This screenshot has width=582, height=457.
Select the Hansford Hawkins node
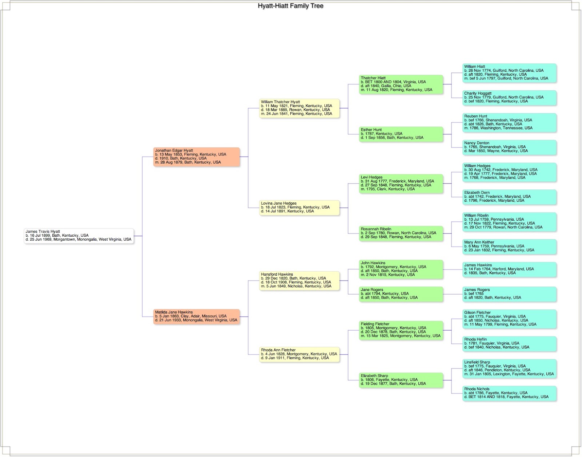tap(299, 280)
